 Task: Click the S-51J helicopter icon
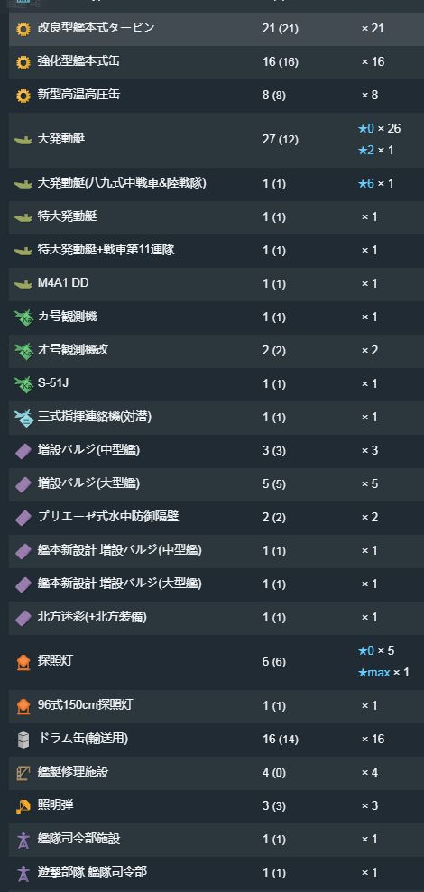(23, 384)
